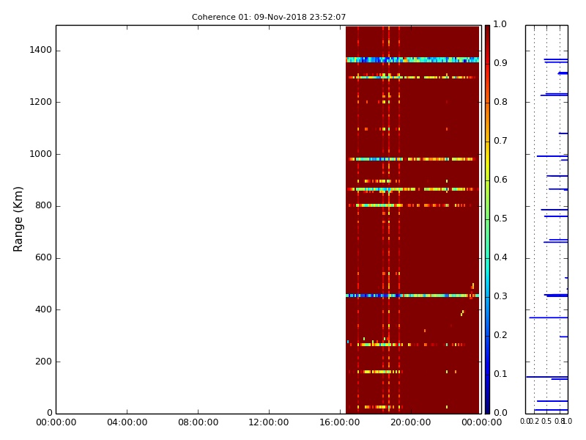
Task: Click the colorbar 1.0 label
Action: tap(500, 24)
